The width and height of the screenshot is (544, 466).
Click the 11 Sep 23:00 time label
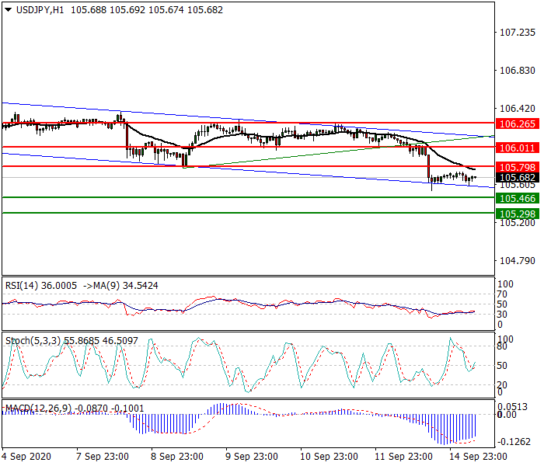403,457
